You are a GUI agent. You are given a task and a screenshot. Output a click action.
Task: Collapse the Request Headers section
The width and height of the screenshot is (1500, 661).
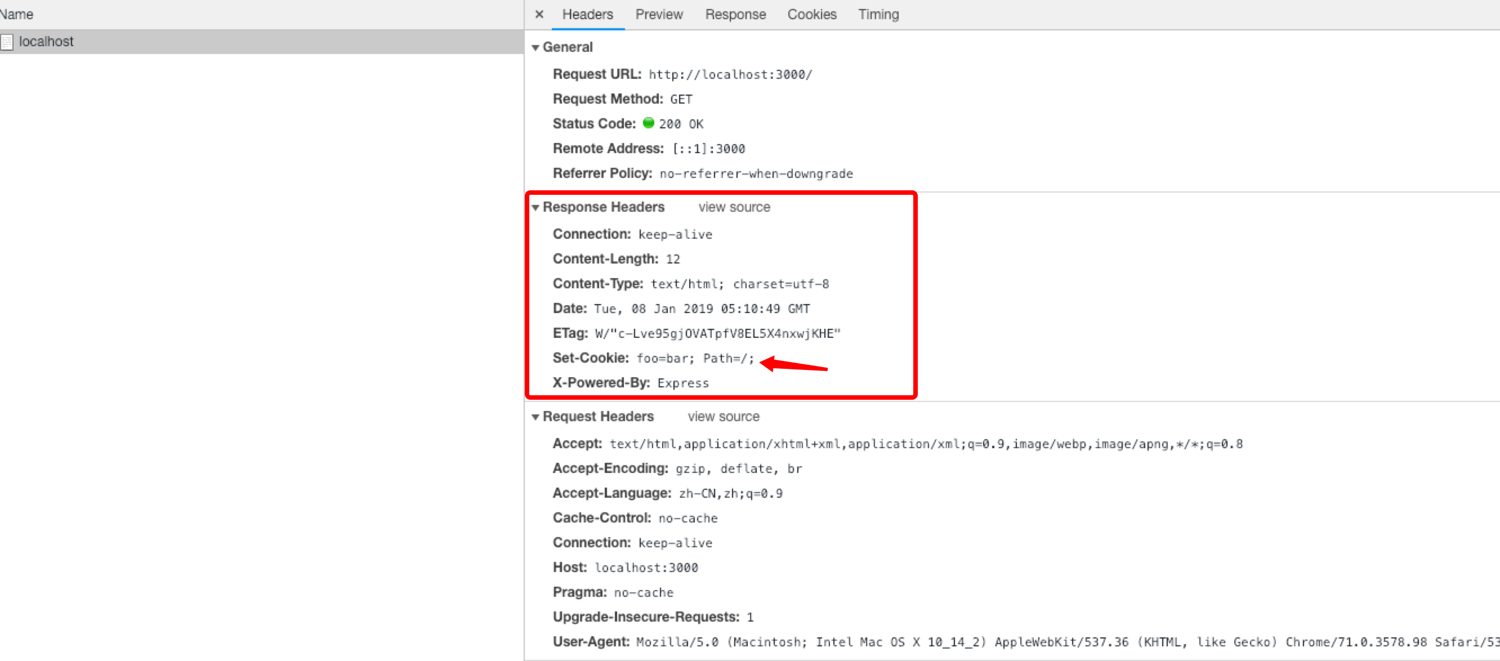click(535, 417)
